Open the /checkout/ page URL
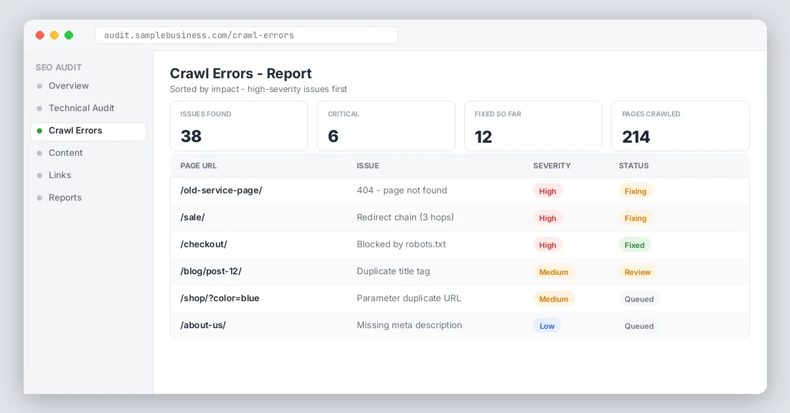 coord(203,244)
